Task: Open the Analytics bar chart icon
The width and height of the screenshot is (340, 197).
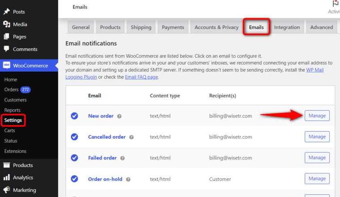Action: (7, 177)
